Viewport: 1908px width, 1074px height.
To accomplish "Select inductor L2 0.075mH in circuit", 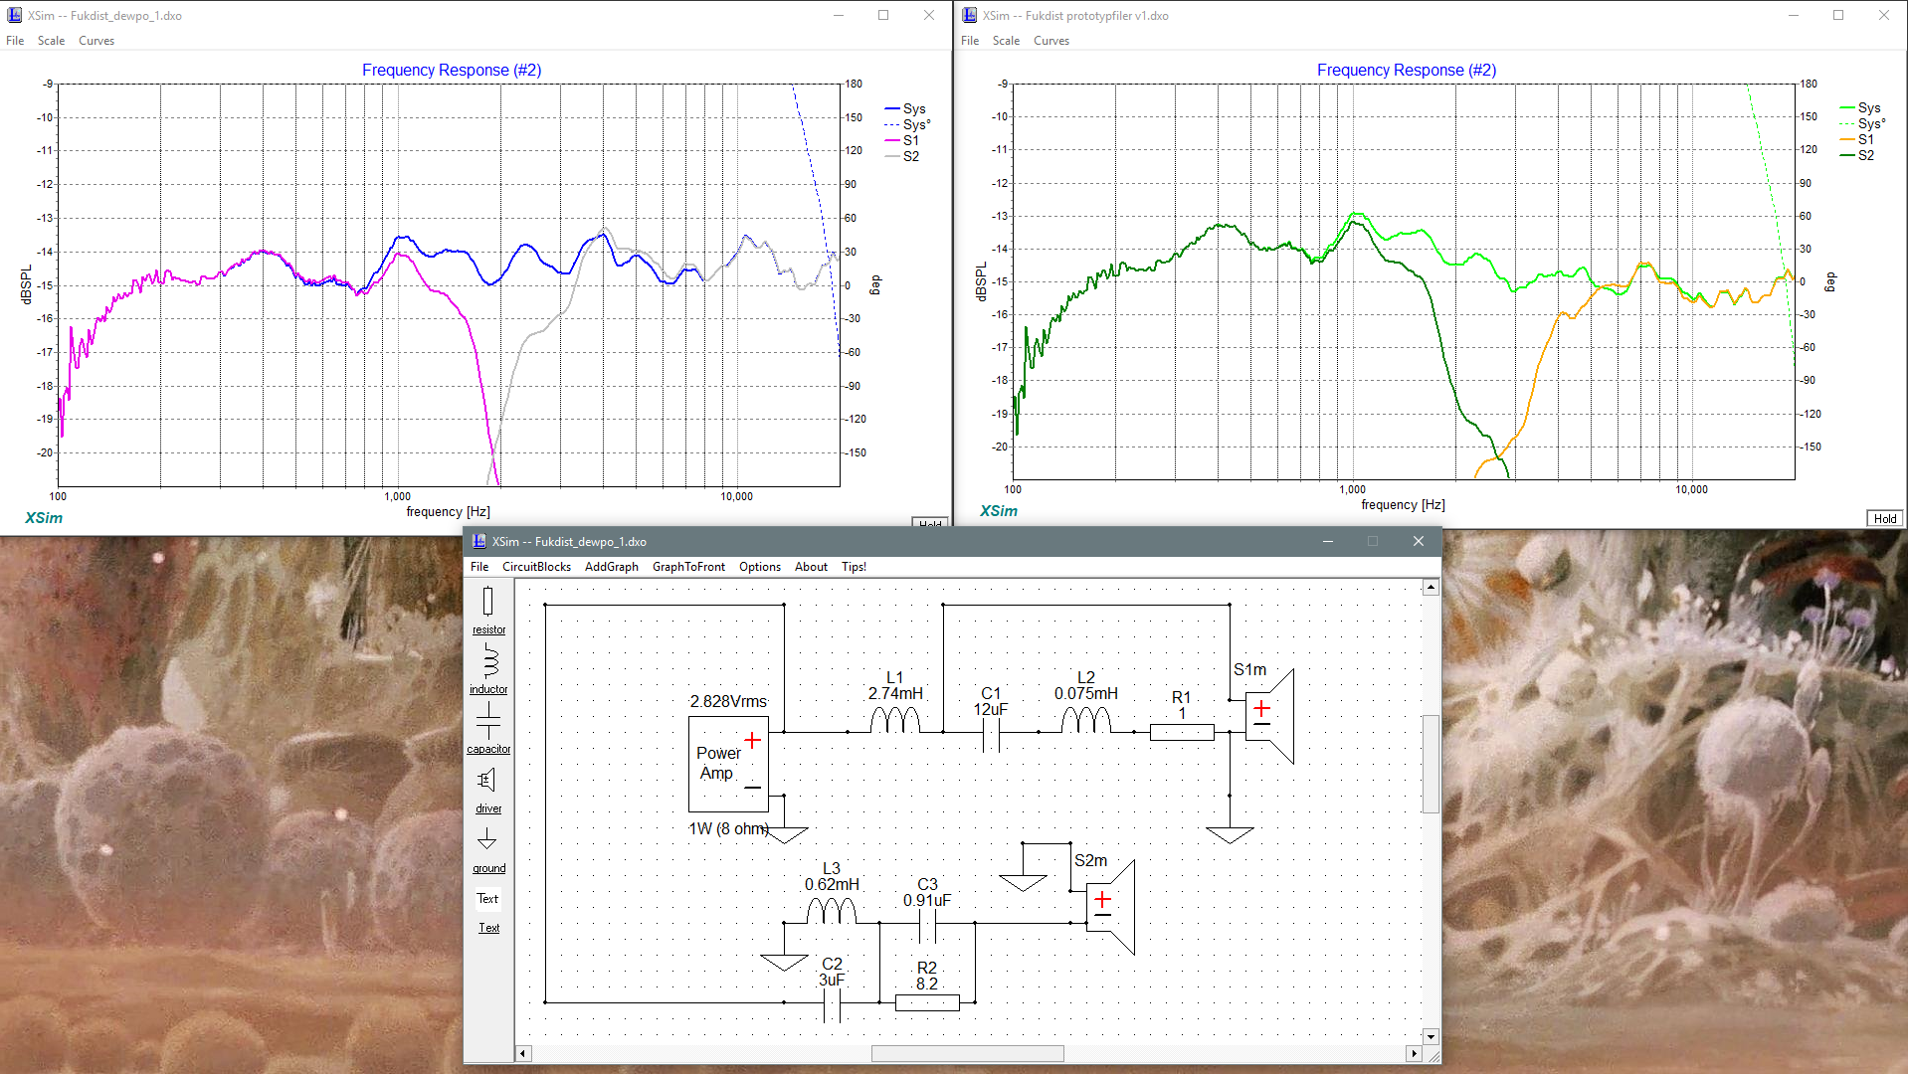I will 1086,719.
